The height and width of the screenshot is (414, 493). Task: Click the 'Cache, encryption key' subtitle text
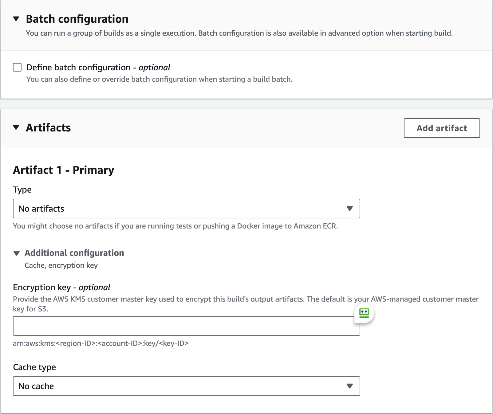(61, 265)
